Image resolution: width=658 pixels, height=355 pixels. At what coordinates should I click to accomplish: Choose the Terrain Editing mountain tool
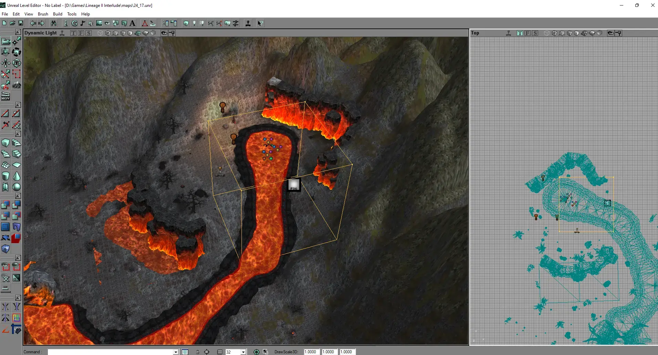[x=17, y=85]
